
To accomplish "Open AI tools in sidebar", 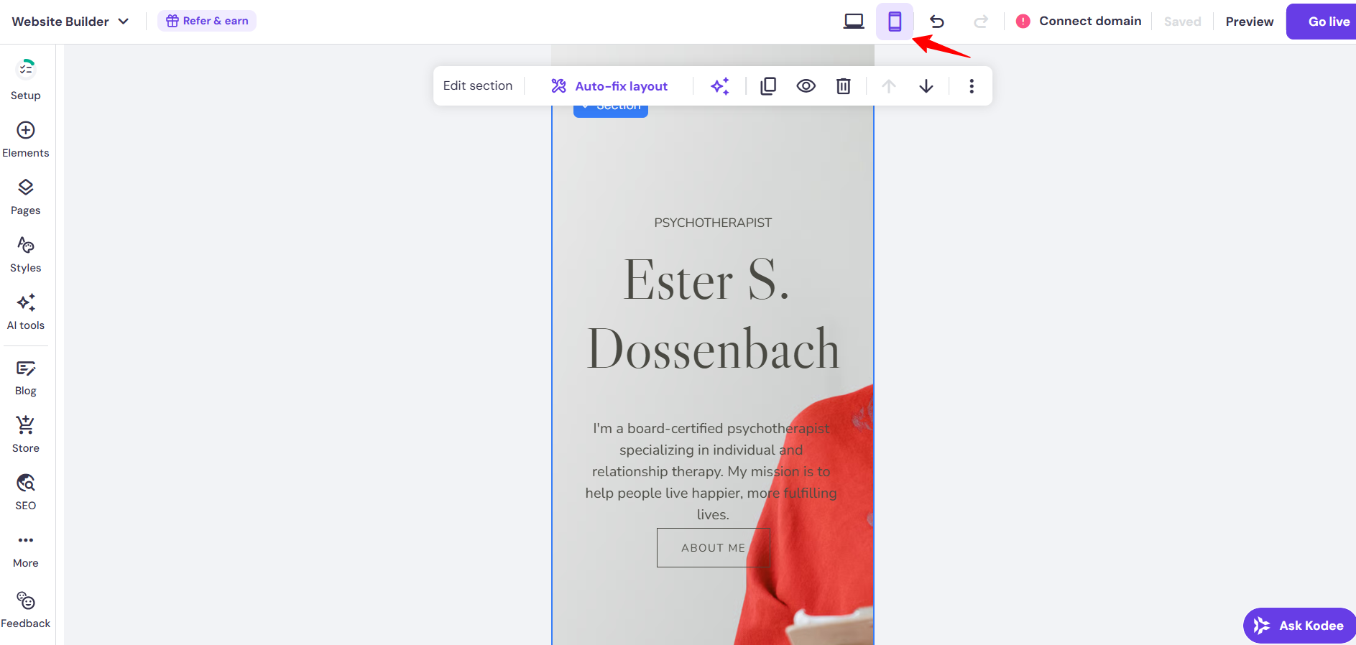I will click(26, 312).
